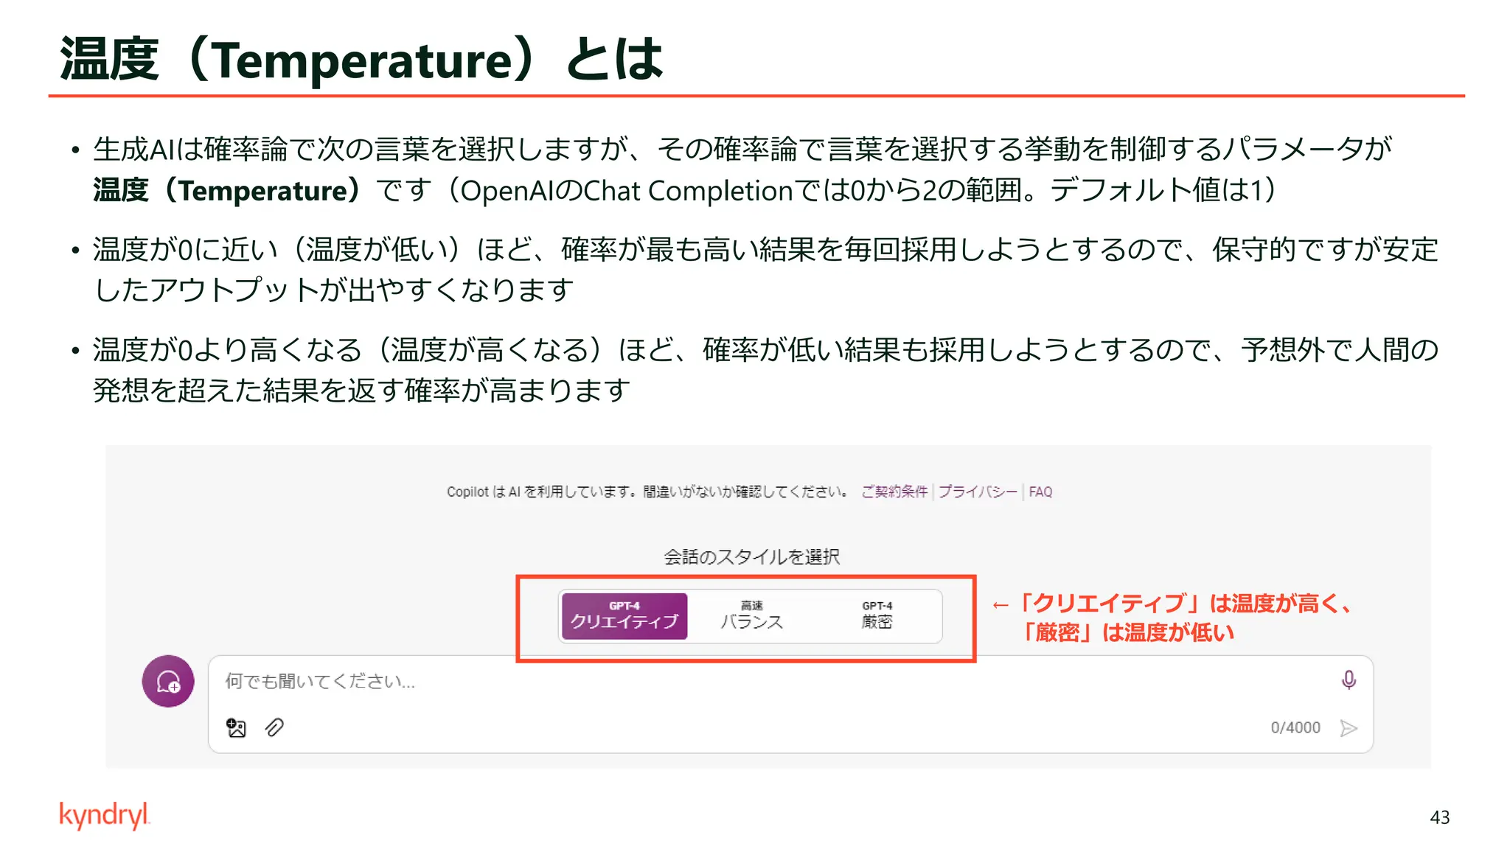Click the microphone voice input icon
Screen dimensions: 1510x849
(1349, 679)
